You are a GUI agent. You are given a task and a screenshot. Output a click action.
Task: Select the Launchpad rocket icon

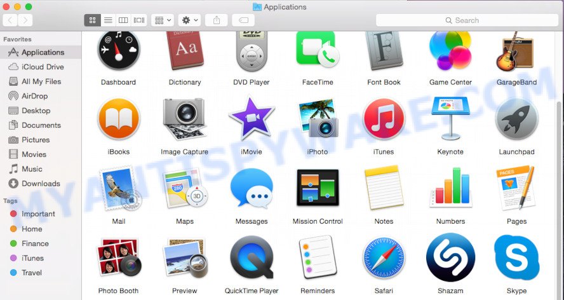coord(516,119)
